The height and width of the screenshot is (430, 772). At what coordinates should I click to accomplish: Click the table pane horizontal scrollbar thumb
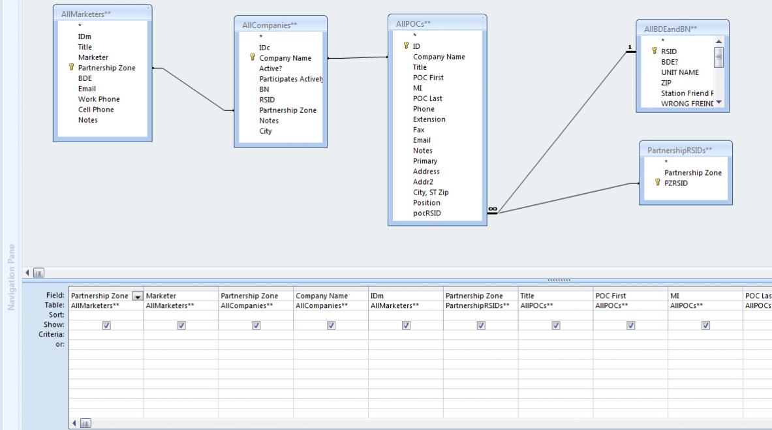click(x=39, y=272)
